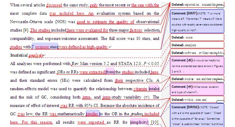Expand the 'Deleted: reported on' balloon ellipsis button
Viewport: 235px width, 127px height.
click(x=220, y=6)
